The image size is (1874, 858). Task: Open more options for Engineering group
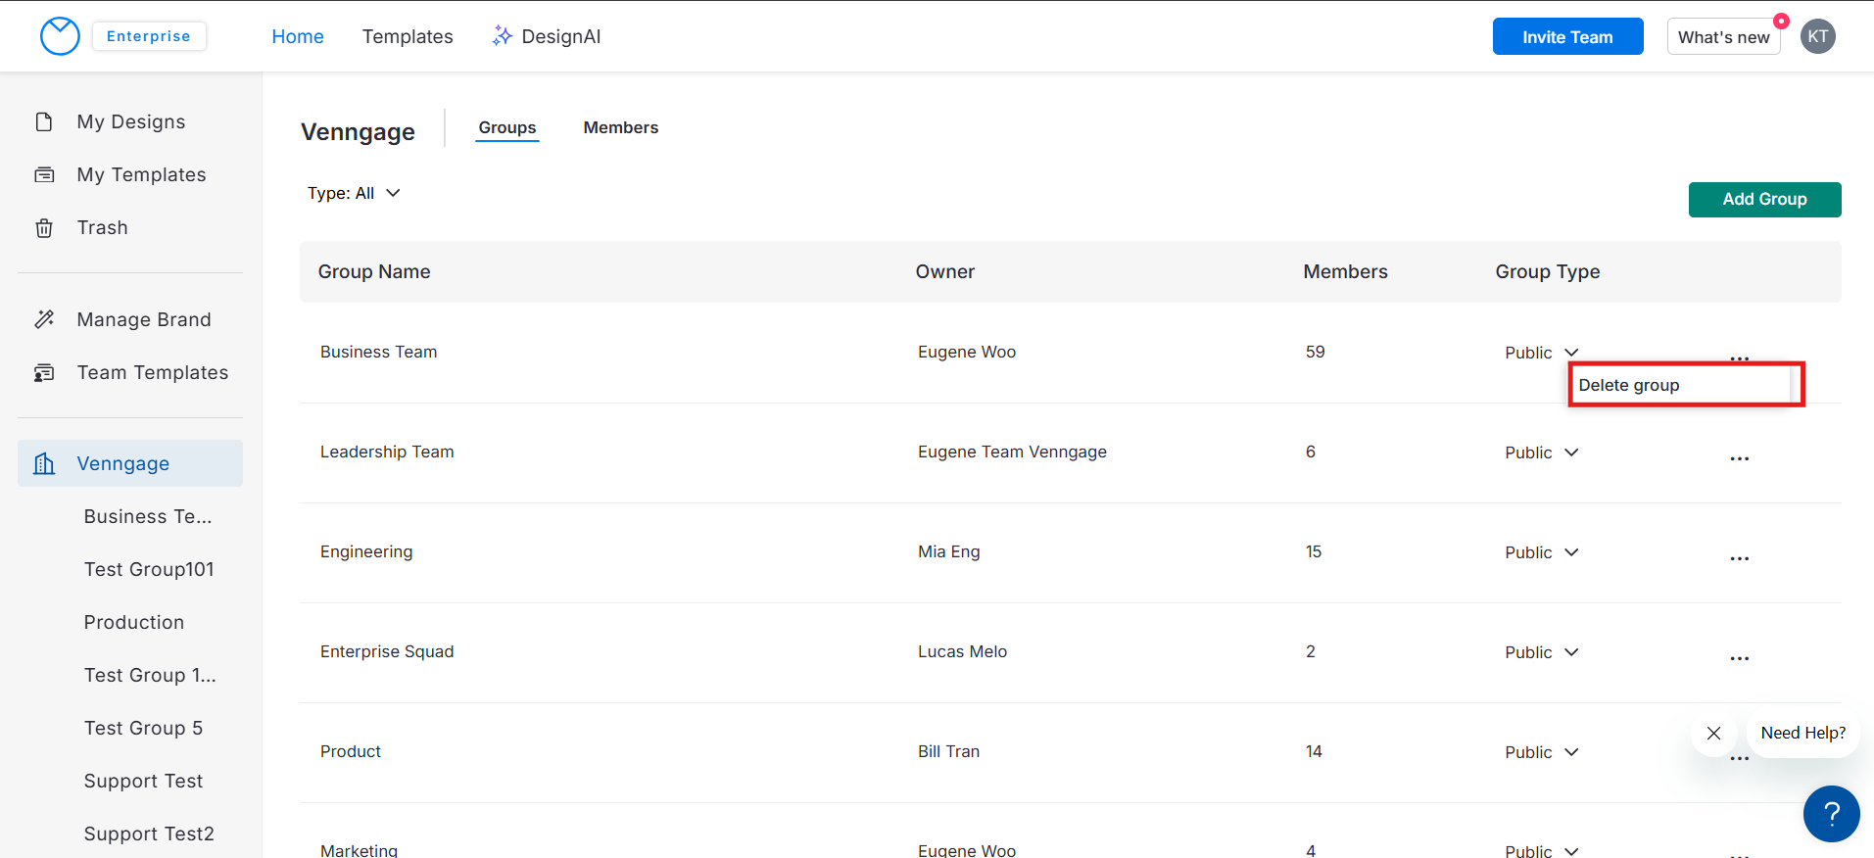click(1739, 558)
